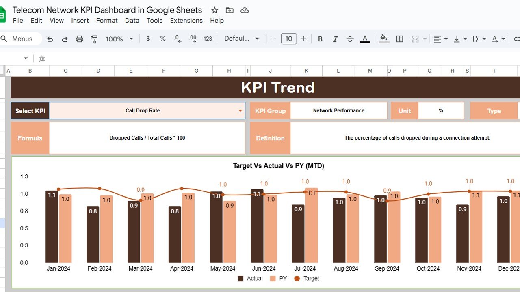
Task: Toggle strikethrough formatting
Action: pyautogui.click(x=350, y=39)
